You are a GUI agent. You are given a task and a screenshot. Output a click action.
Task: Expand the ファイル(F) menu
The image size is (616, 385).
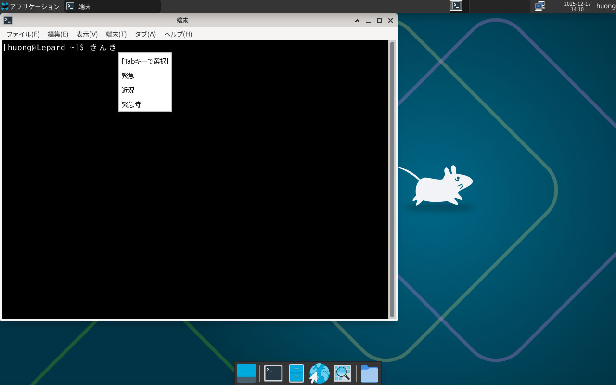[23, 34]
